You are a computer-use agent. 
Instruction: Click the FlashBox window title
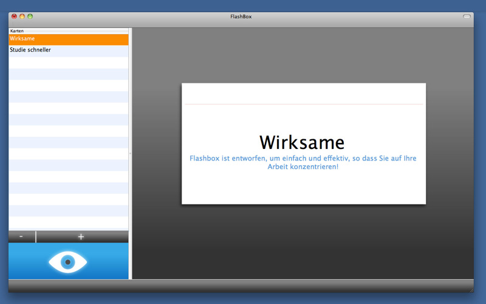click(x=241, y=17)
